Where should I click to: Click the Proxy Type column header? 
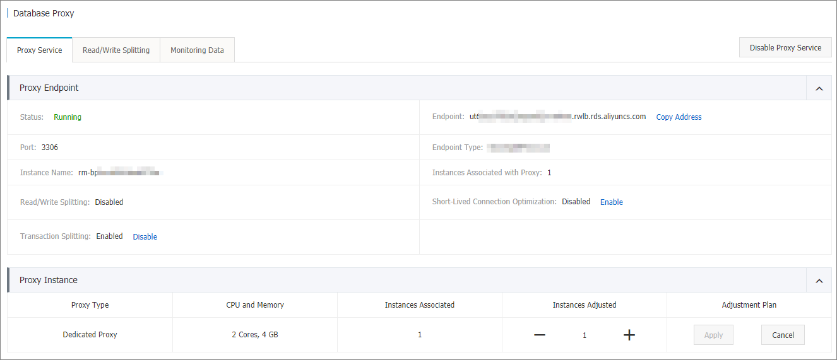click(x=90, y=305)
